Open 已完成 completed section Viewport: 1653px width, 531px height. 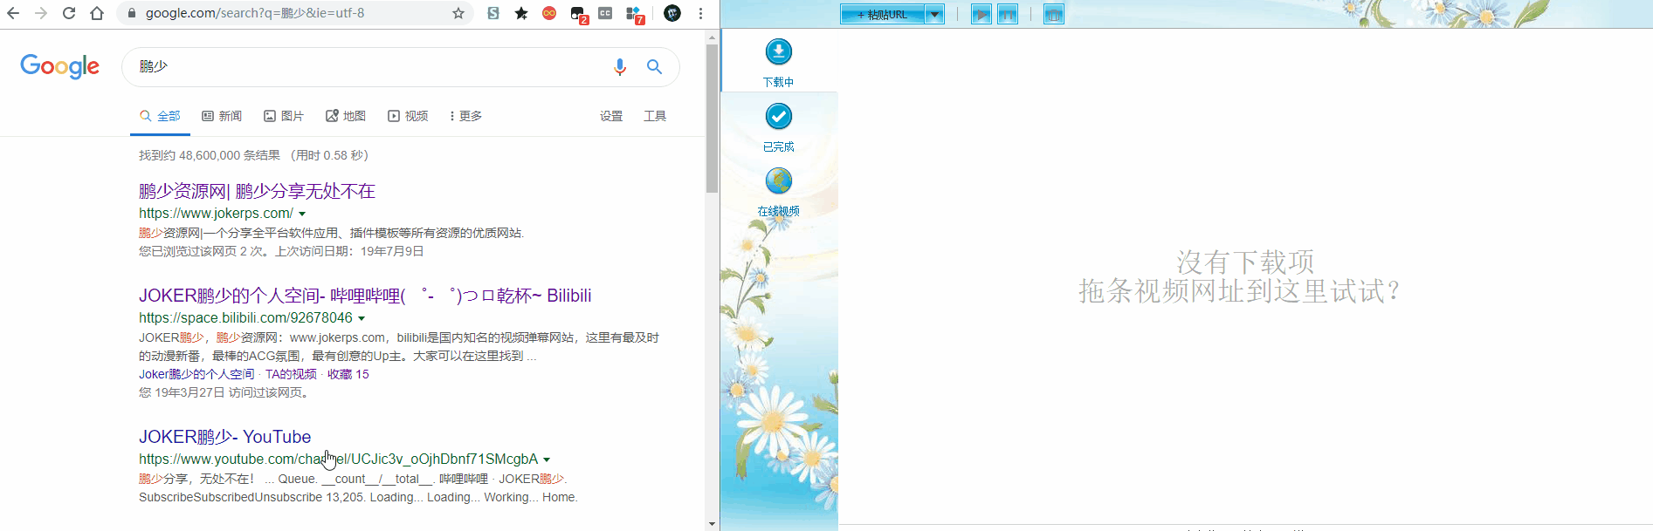779,127
